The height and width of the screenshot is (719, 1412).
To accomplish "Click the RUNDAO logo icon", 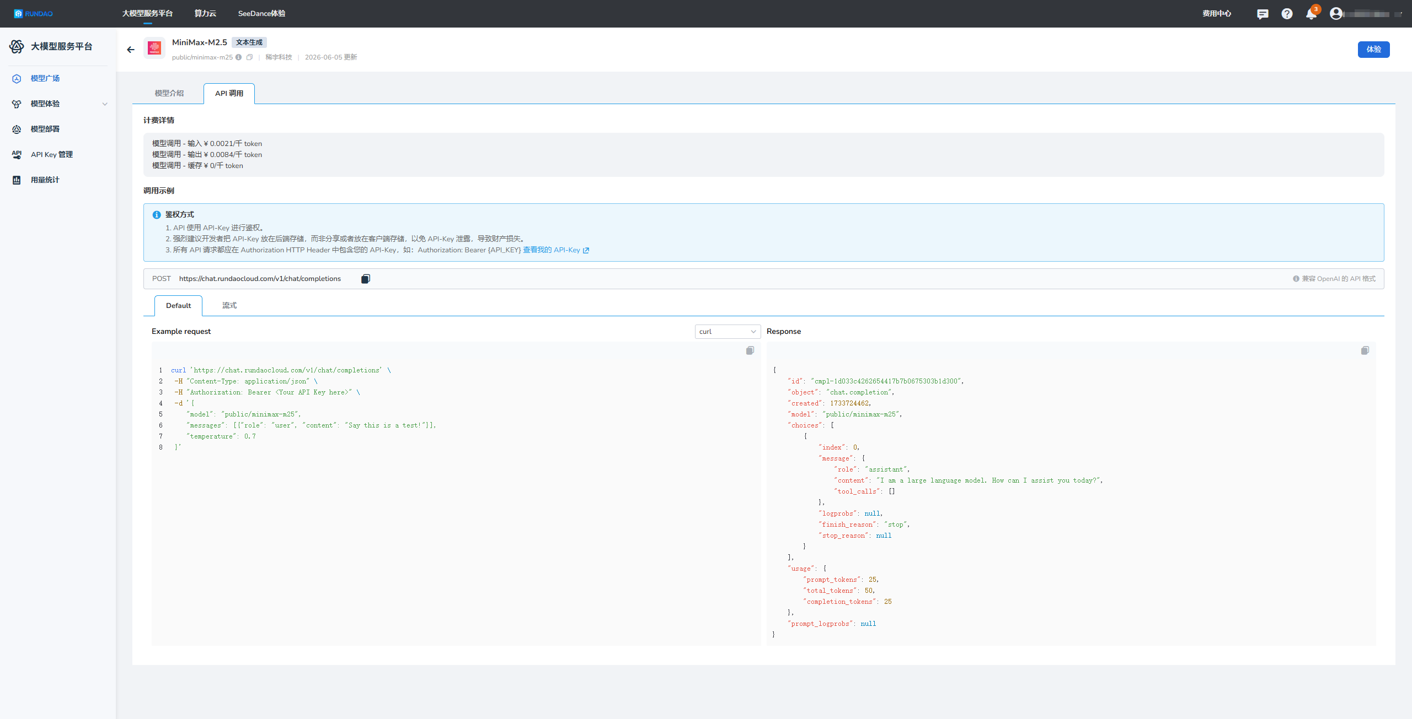I will point(18,14).
